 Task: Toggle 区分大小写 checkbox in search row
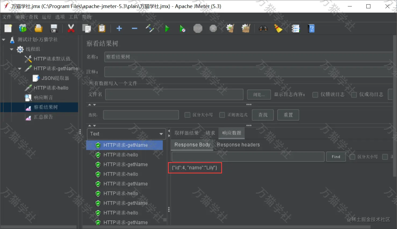tap(187, 115)
